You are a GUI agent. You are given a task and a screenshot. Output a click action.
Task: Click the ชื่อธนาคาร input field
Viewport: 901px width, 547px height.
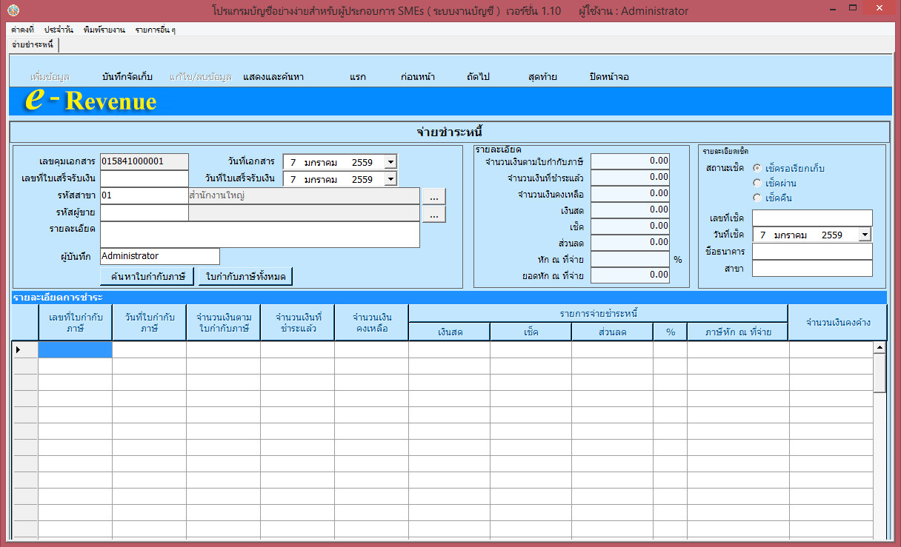point(812,252)
